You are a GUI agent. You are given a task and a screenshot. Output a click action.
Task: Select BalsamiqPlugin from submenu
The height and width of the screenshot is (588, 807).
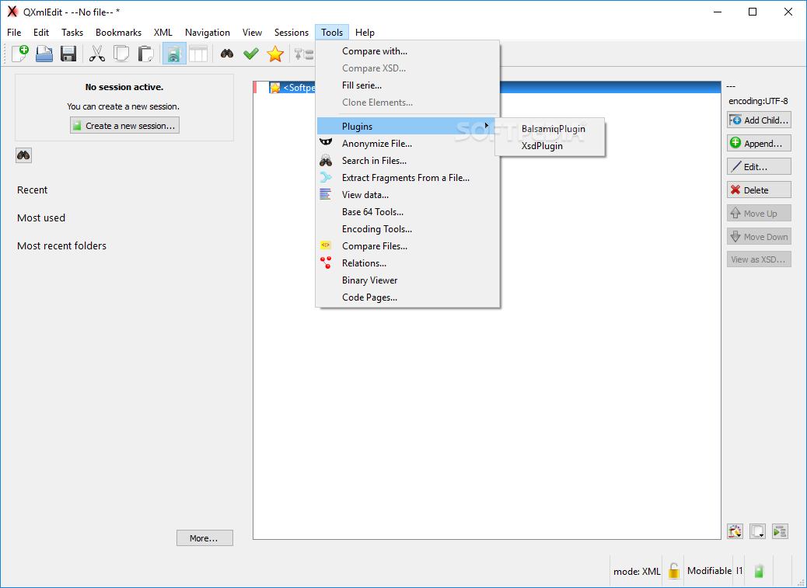point(550,129)
